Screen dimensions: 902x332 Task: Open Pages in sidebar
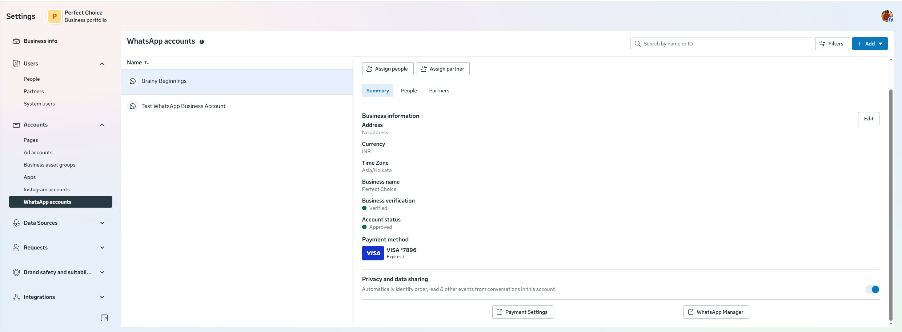tap(31, 140)
